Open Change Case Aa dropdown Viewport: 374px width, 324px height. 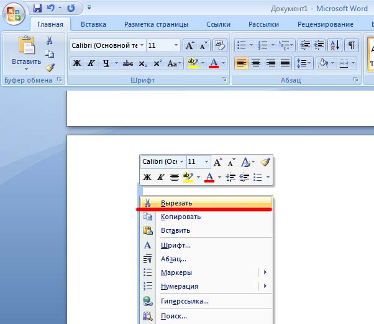coord(174,63)
